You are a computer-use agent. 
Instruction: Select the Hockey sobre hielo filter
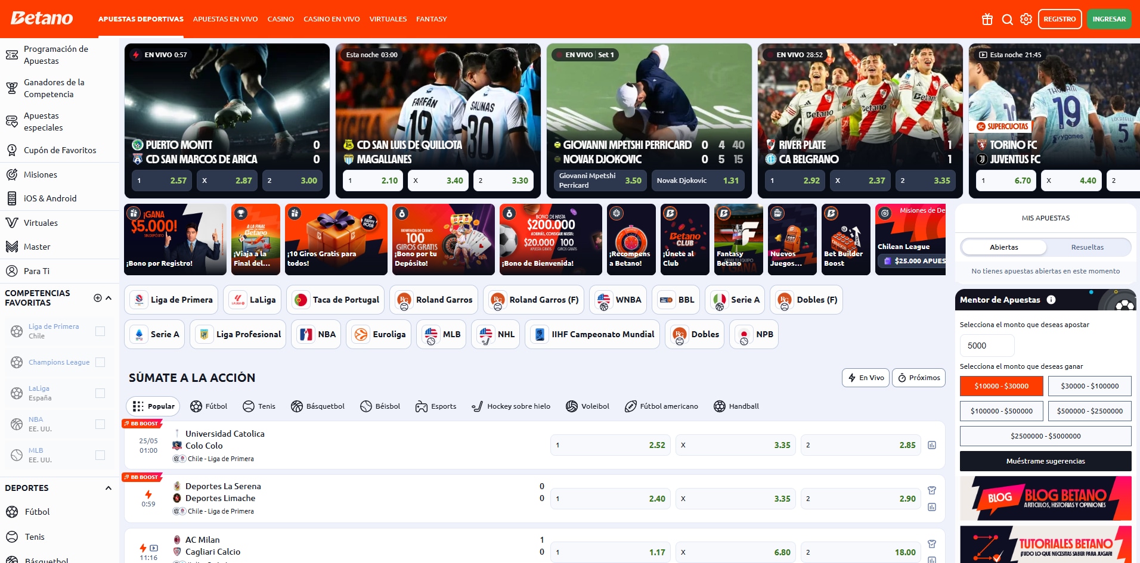pyautogui.click(x=511, y=406)
